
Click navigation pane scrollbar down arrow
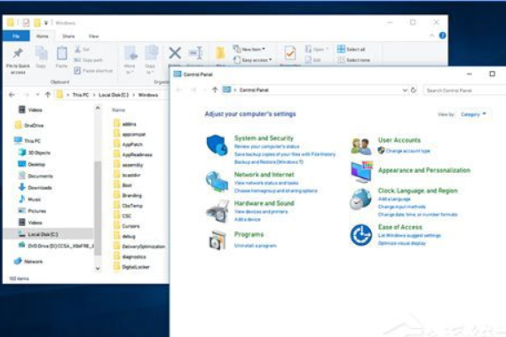pos(98,269)
